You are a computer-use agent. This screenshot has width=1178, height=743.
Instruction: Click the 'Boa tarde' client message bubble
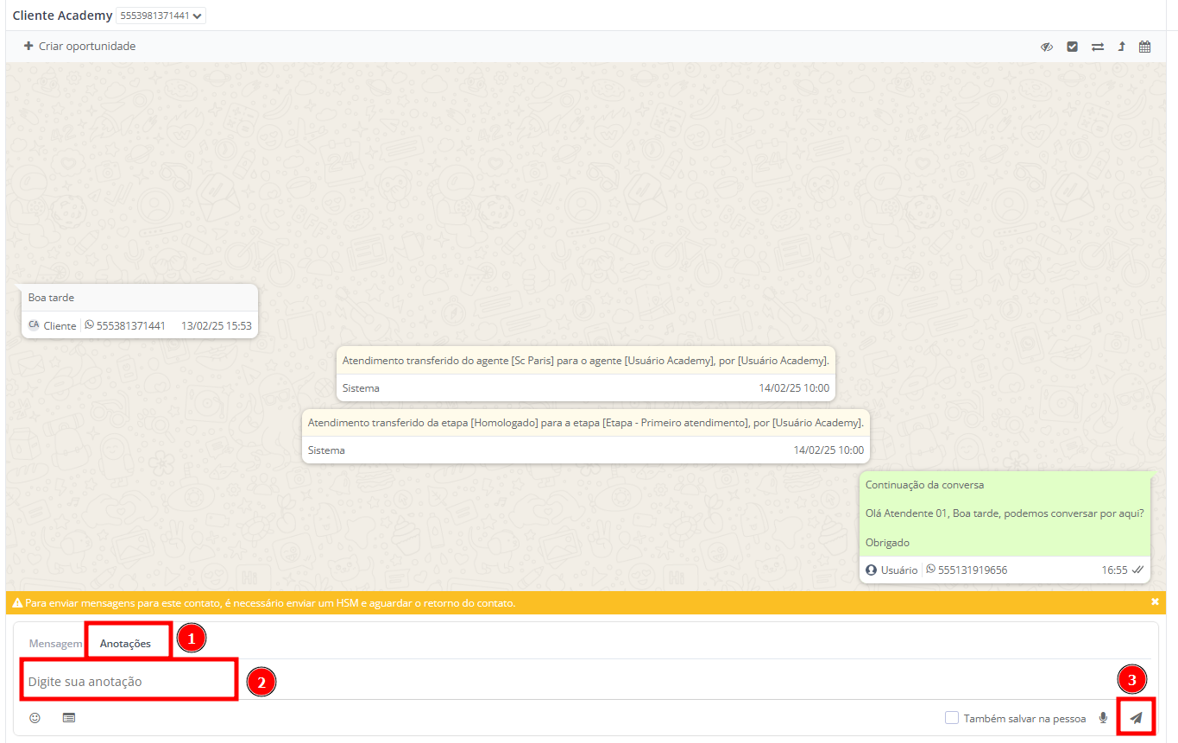[x=138, y=298]
